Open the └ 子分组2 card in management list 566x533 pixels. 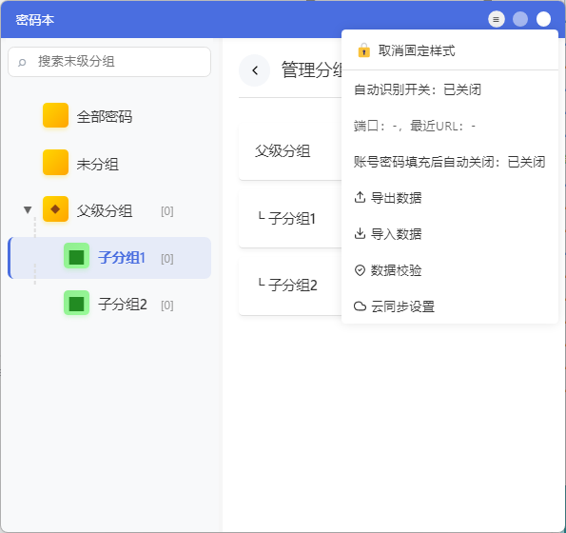(290, 286)
